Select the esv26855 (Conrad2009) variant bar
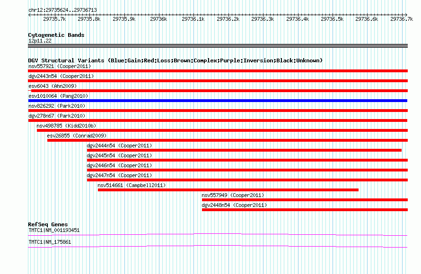The image size is (421, 274). coord(228,140)
